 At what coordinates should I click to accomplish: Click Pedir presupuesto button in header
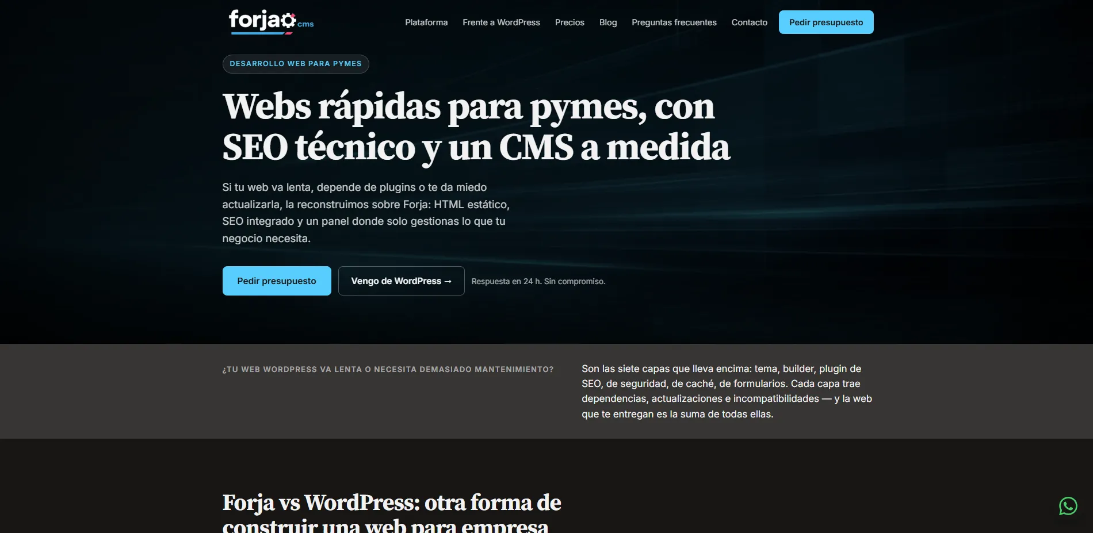[826, 22]
